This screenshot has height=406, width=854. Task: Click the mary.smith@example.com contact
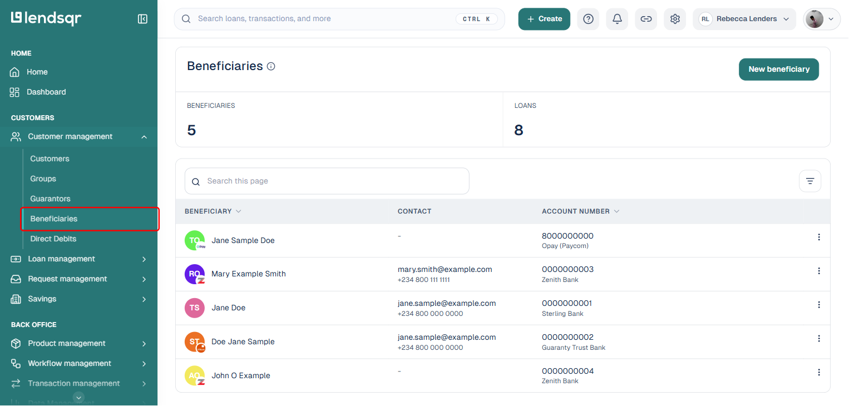(x=445, y=269)
